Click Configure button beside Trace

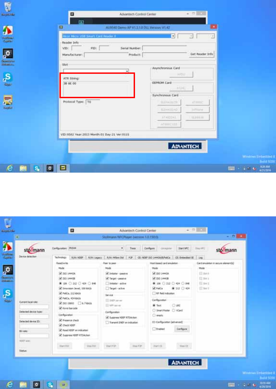tap(149, 248)
